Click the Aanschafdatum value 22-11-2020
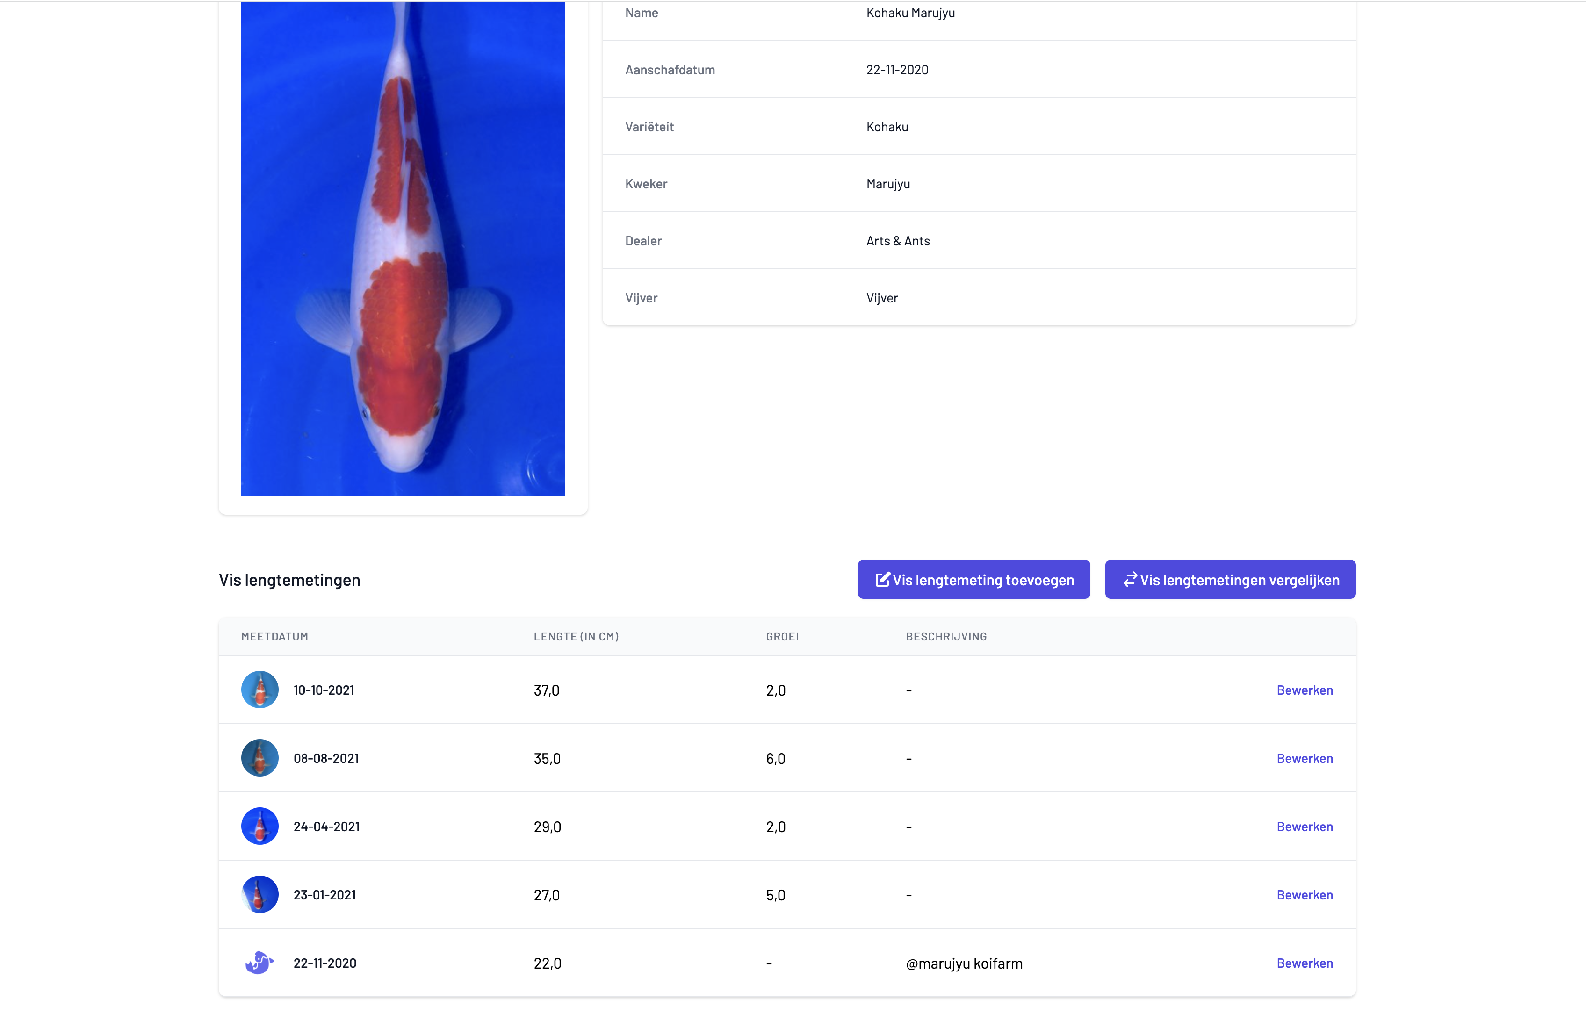 (897, 70)
